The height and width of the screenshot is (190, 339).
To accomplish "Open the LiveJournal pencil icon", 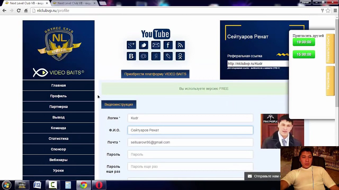I will 168,56.
